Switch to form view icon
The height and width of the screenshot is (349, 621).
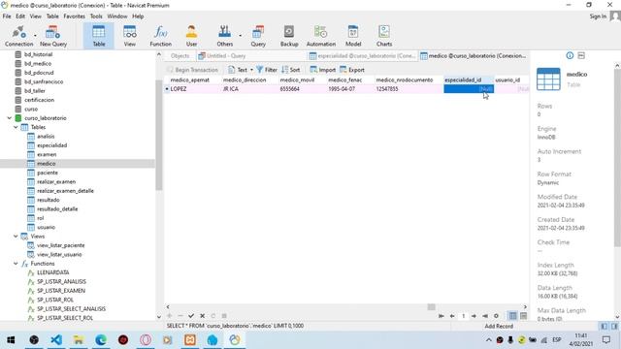[523, 316]
